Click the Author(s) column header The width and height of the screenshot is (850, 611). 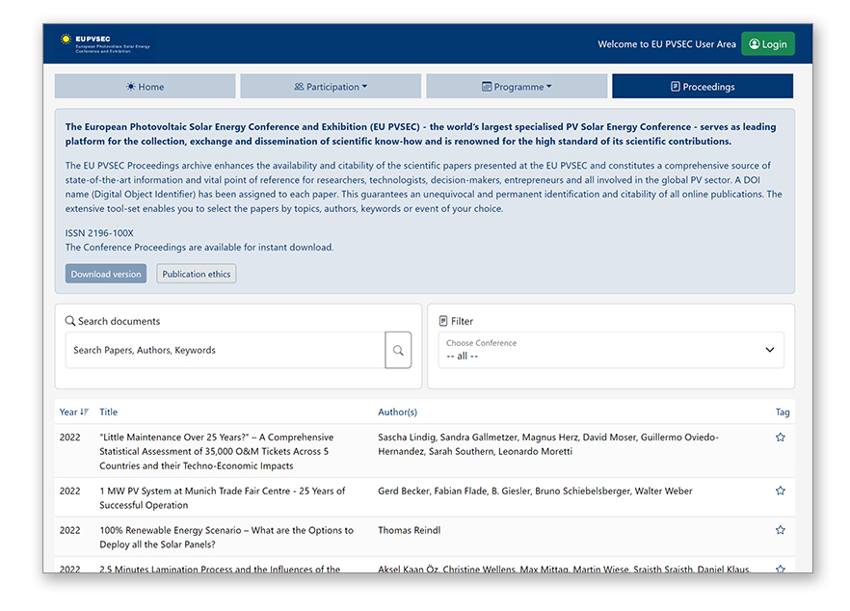[x=397, y=412]
